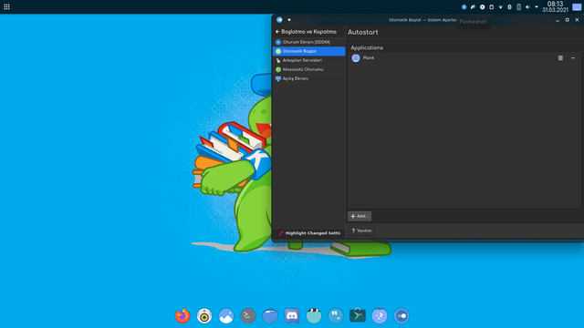The image size is (584, 328).
Task: Click the Add... button
Action: [x=360, y=216]
